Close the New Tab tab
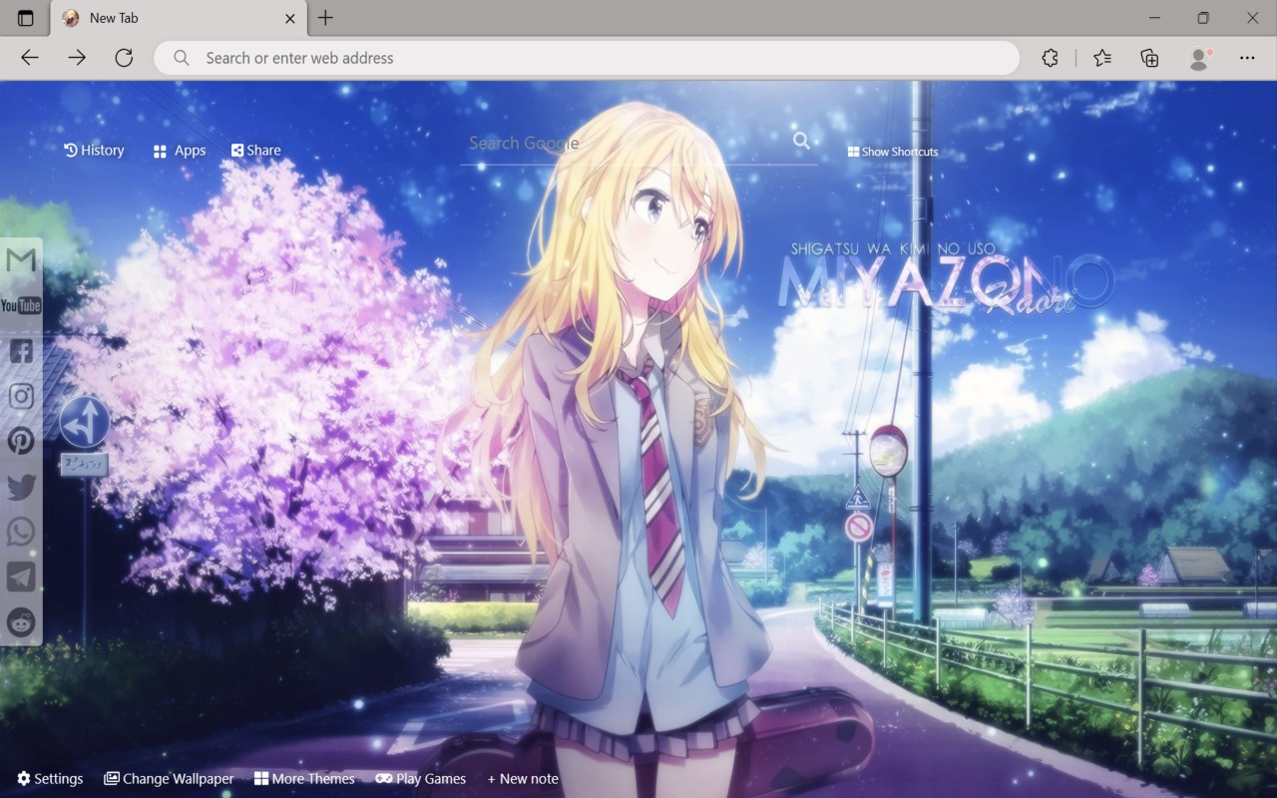This screenshot has height=798, width=1277. click(x=290, y=18)
